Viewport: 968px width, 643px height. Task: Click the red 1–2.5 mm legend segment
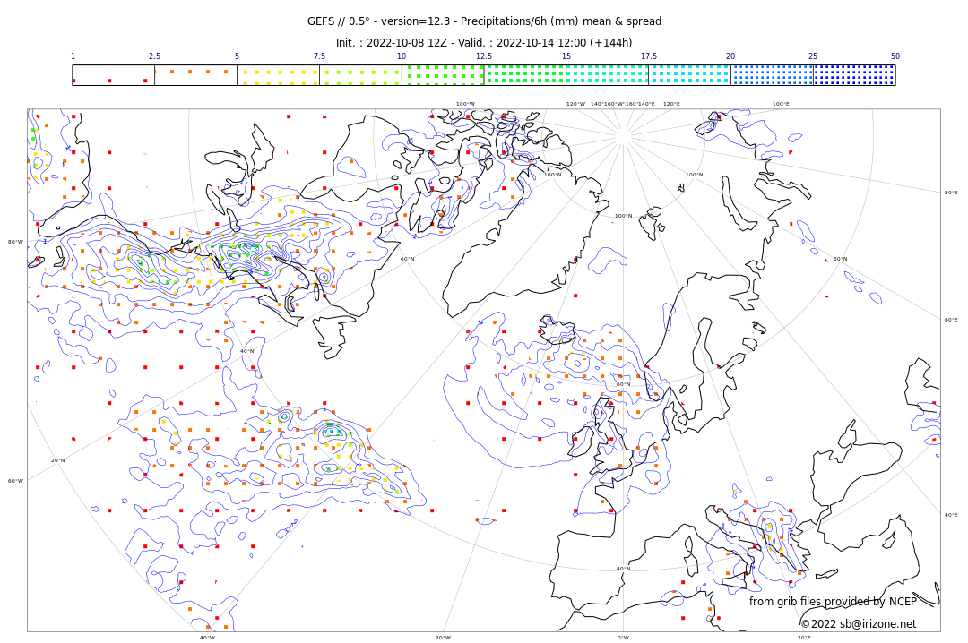pos(114,75)
